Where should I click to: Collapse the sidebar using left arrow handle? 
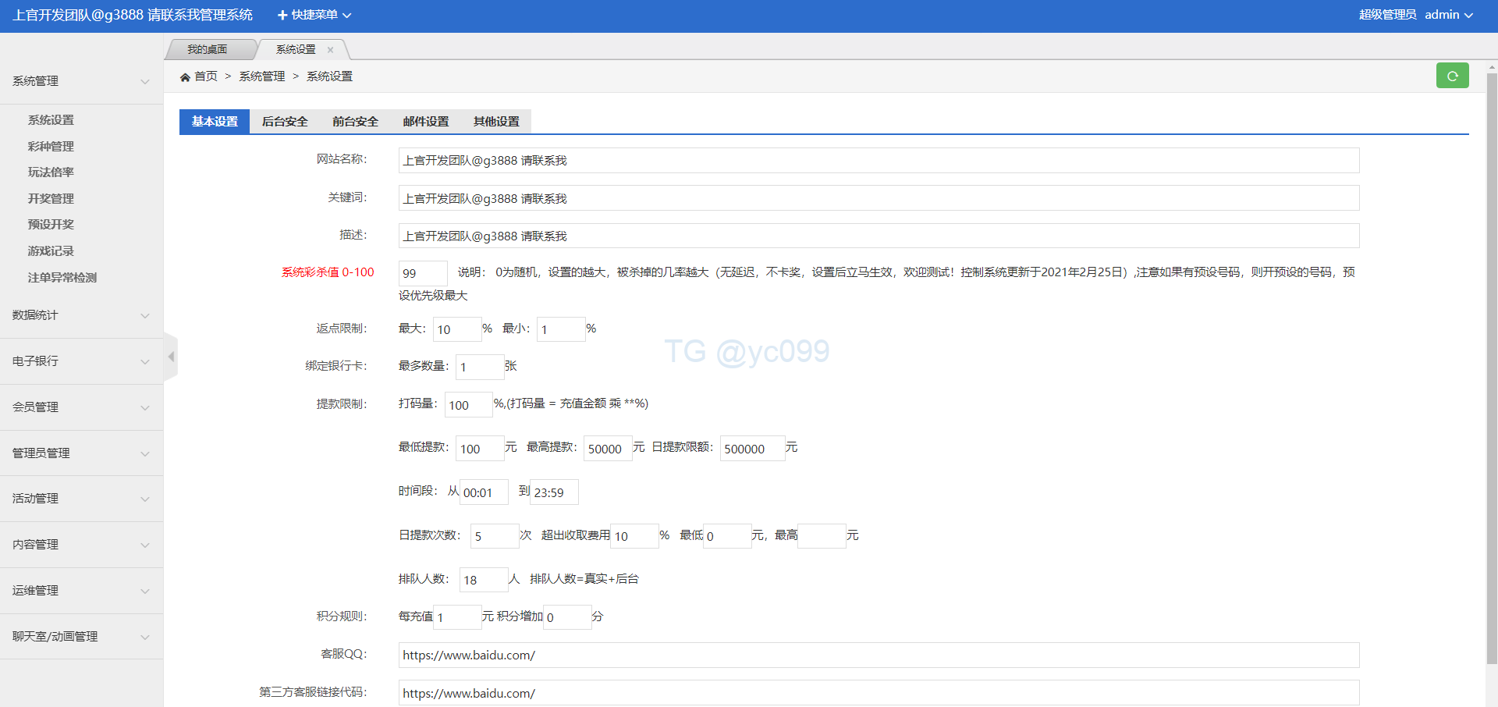point(171,357)
